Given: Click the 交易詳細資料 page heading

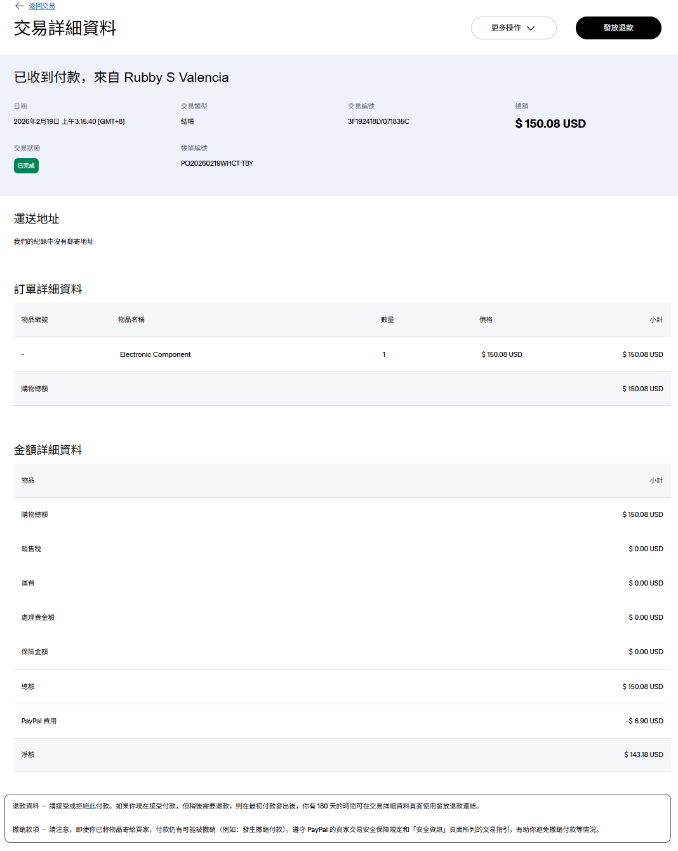Looking at the screenshot, I should (x=65, y=29).
